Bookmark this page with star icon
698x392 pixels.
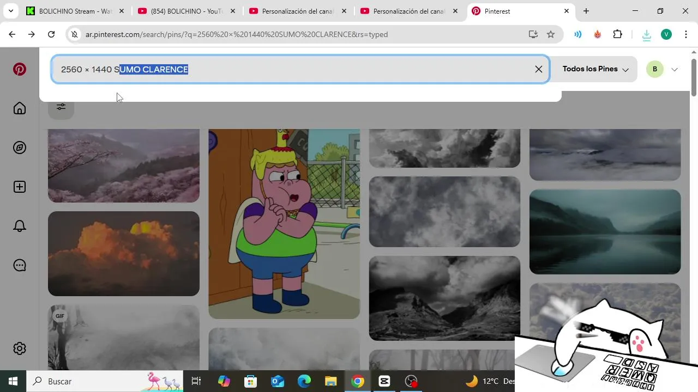point(551,34)
